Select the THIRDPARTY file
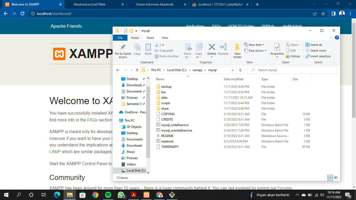The width and height of the screenshot is (356, 200). coord(170,147)
